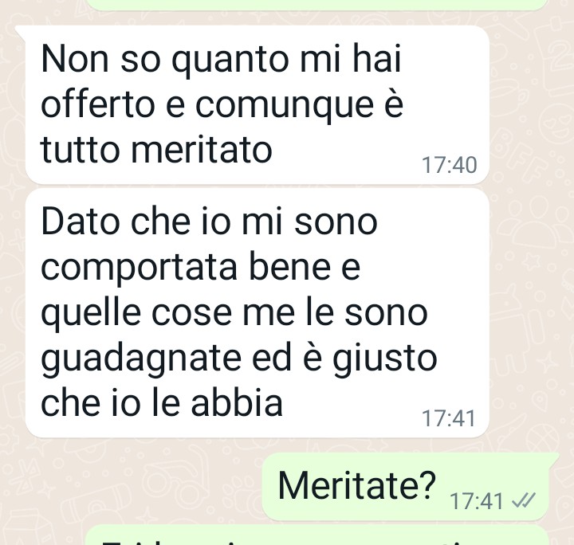Screen dimensions: 574x545
Task: Click the tail of the first incoming bubble
Action: point(21,31)
